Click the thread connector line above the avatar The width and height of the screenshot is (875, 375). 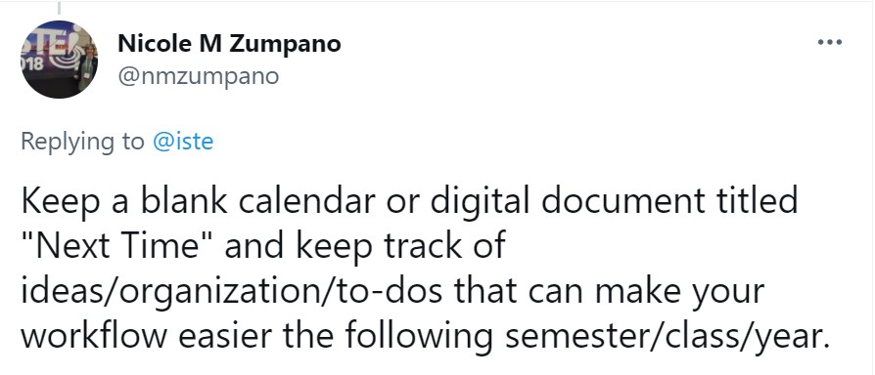[59, 7]
